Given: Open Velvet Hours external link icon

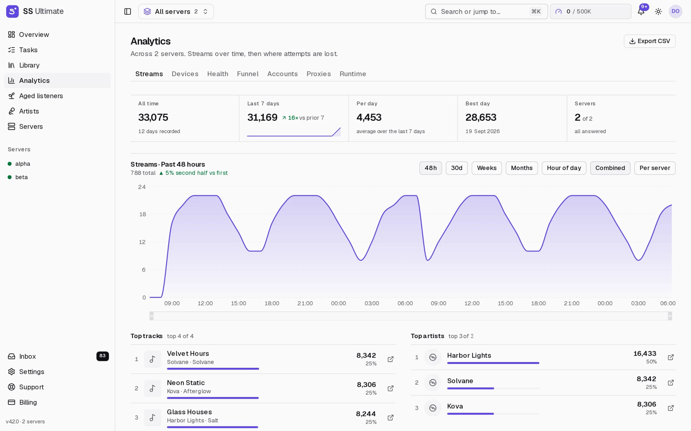Looking at the screenshot, I should [390, 359].
